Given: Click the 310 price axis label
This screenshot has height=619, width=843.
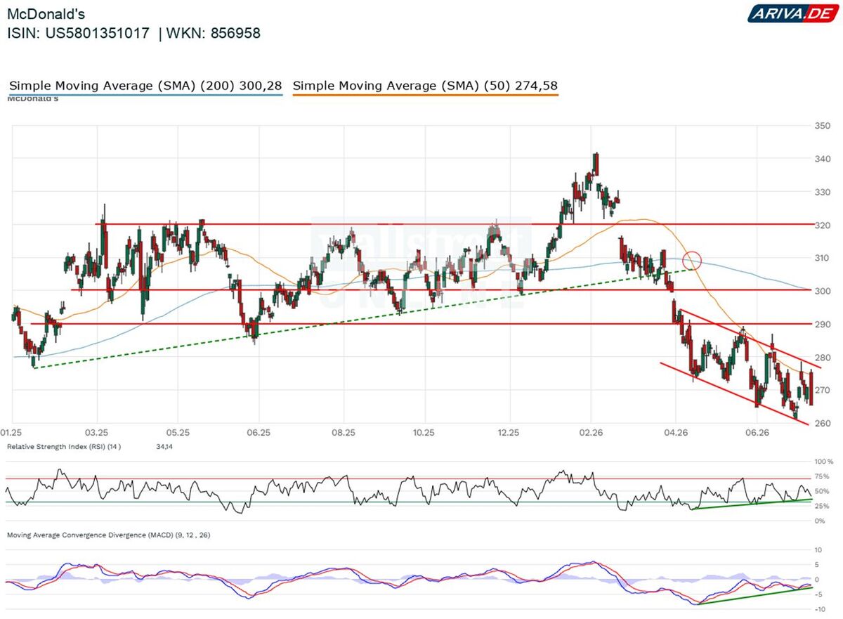Looking at the screenshot, I should (x=822, y=258).
